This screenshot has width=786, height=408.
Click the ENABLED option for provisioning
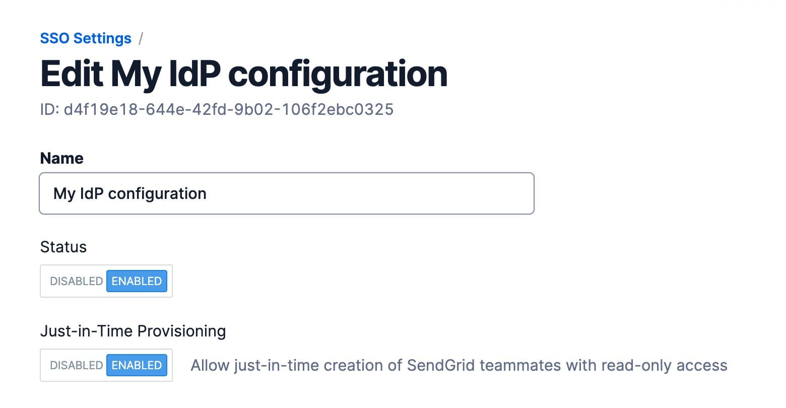137,365
